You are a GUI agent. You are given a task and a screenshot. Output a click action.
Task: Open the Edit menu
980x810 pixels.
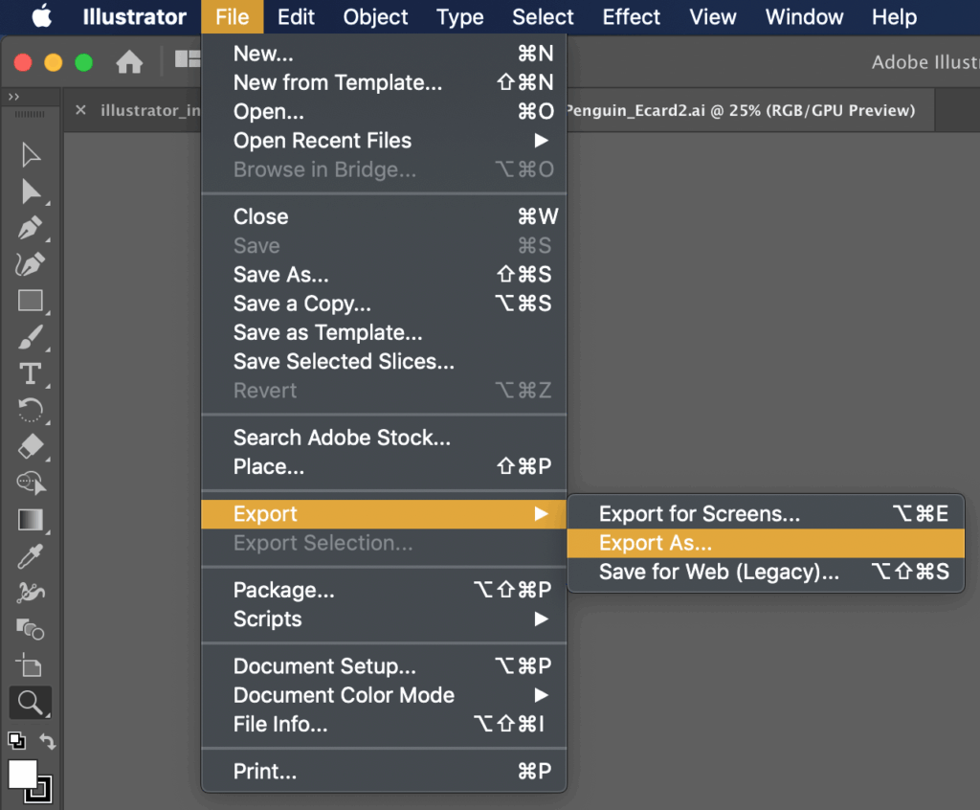coord(296,17)
